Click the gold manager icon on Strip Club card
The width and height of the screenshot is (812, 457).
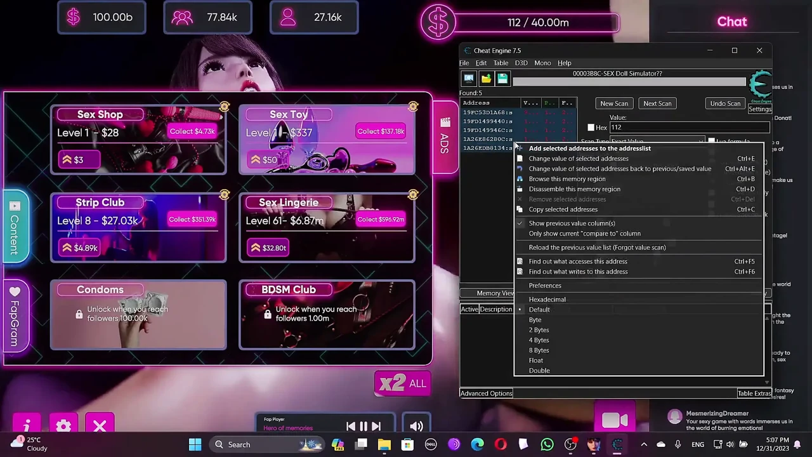pos(225,195)
